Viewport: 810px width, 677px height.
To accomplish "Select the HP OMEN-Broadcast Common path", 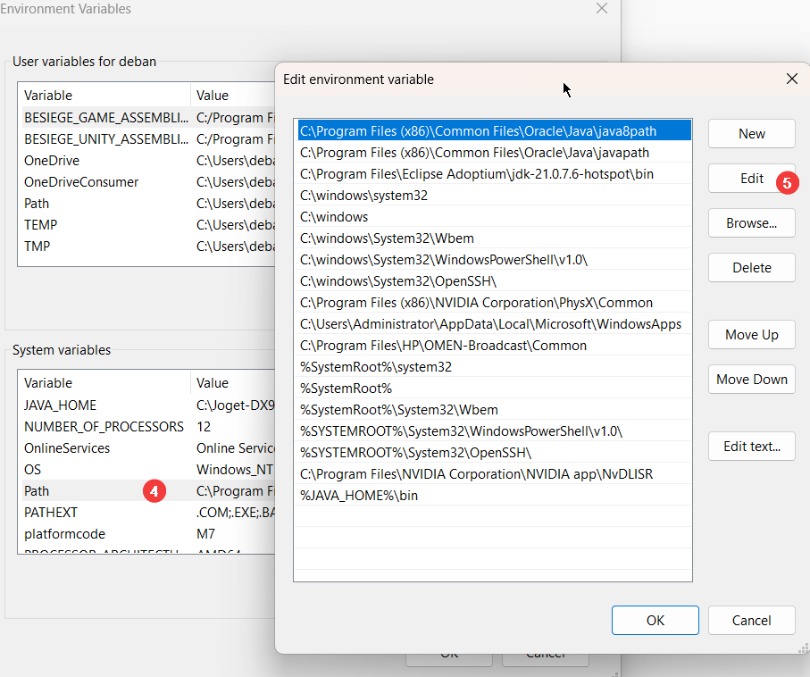I will 495,346.
